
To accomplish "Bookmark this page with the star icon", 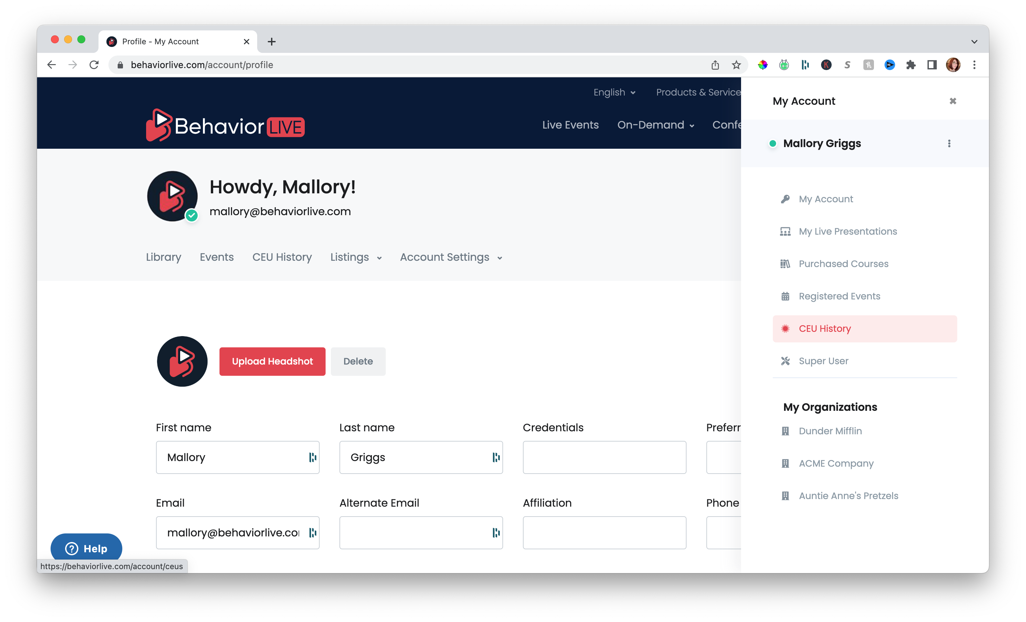I will click(x=736, y=65).
